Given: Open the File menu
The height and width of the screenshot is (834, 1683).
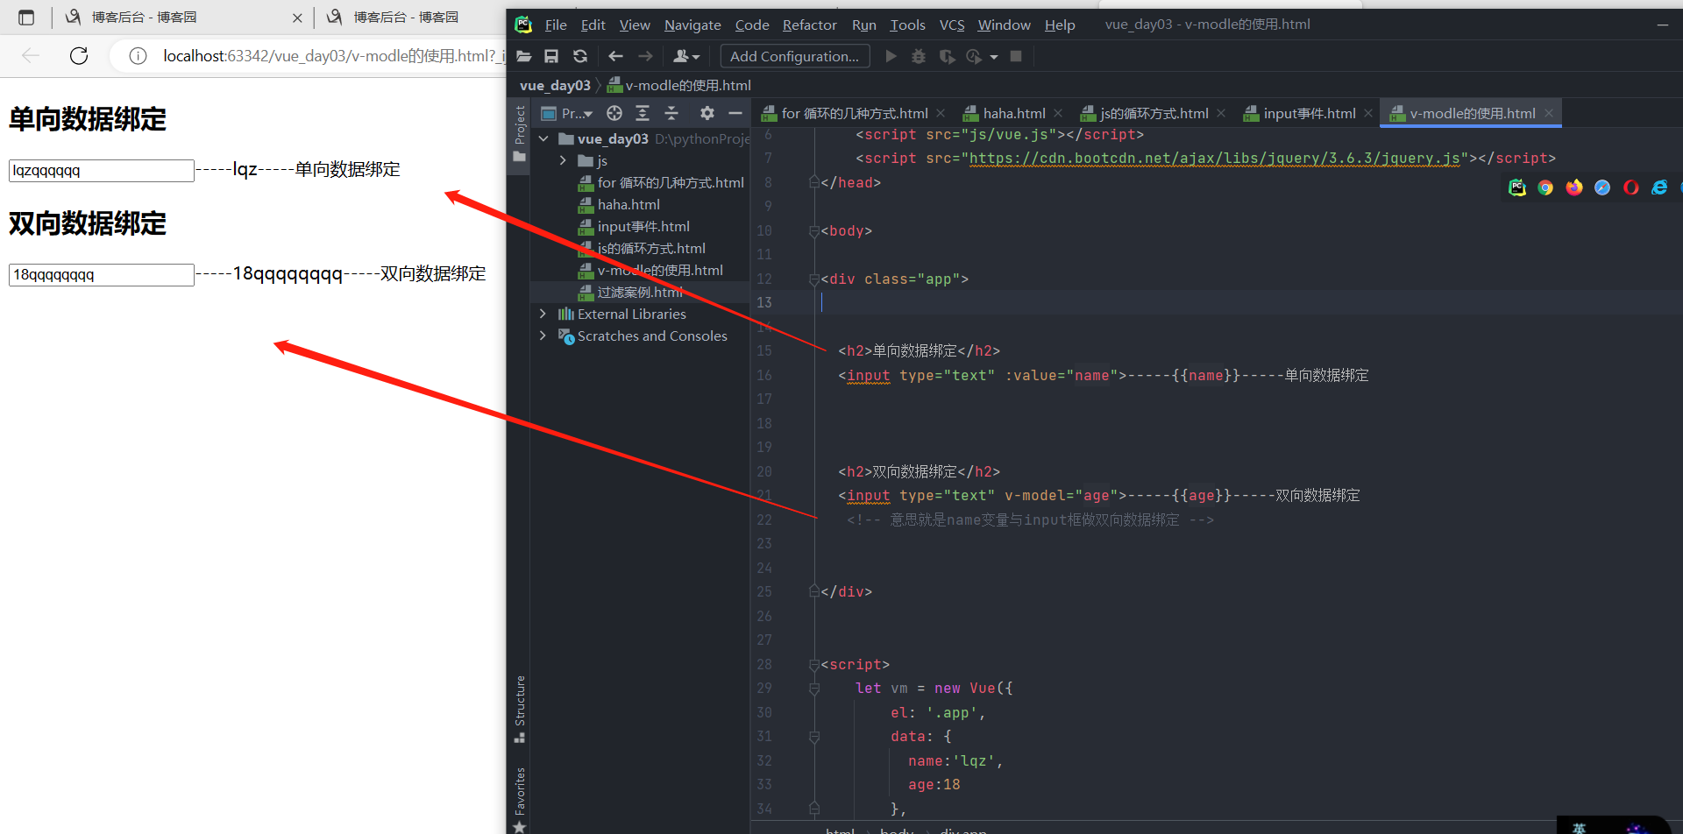Looking at the screenshot, I should [556, 25].
